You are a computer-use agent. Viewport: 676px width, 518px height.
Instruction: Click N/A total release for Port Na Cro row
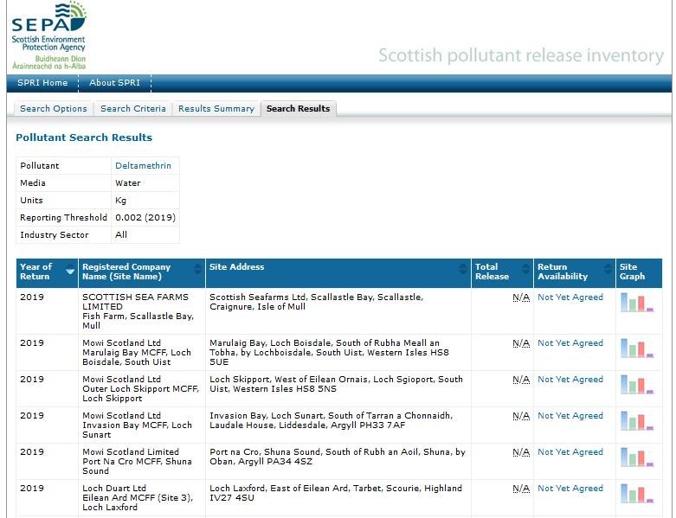point(521,452)
